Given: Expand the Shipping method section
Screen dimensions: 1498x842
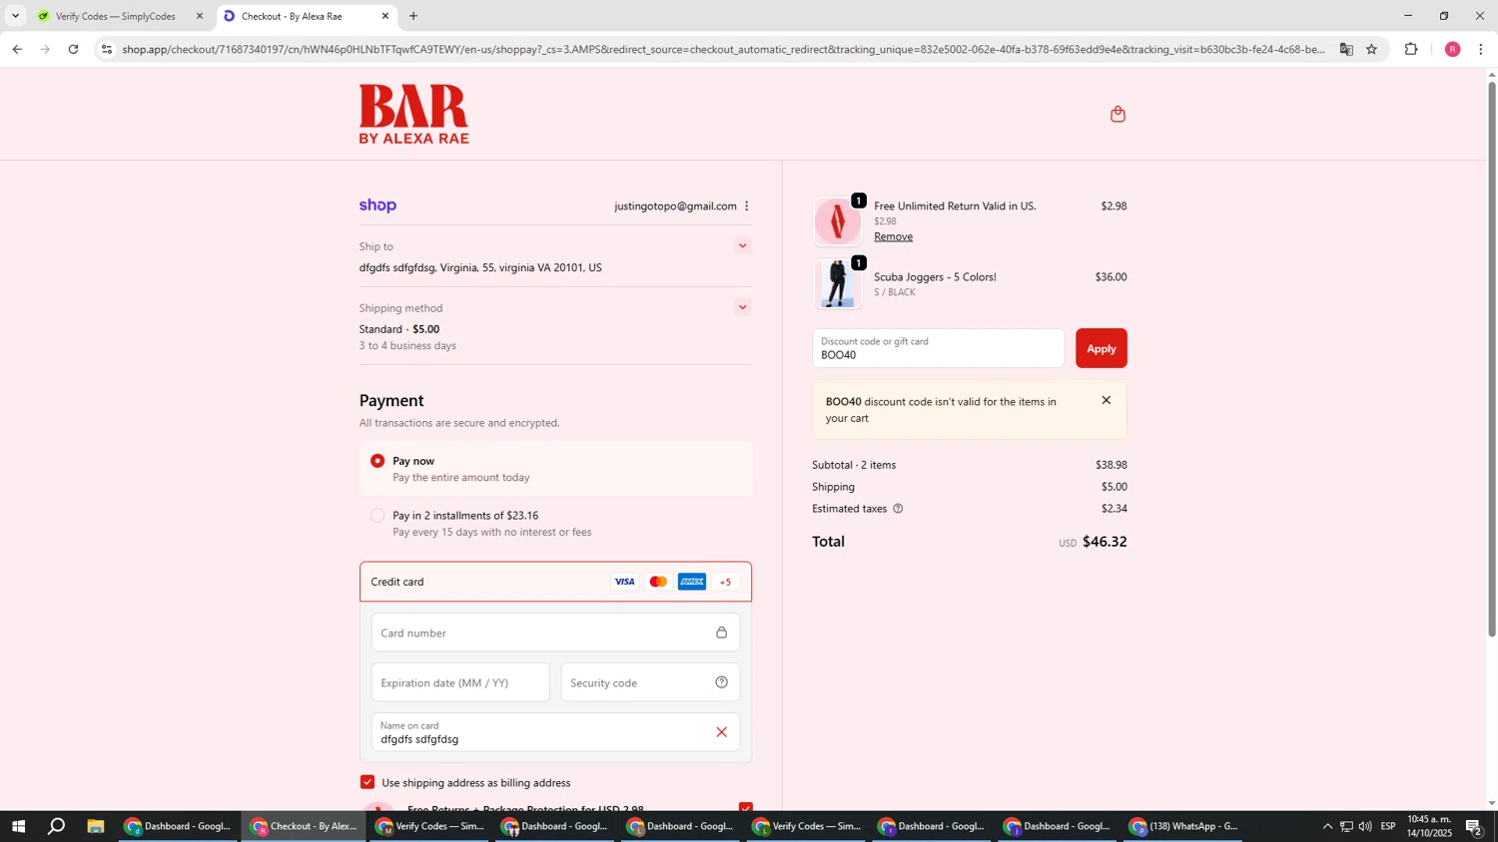Looking at the screenshot, I should pyautogui.click(x=742, y=307).
